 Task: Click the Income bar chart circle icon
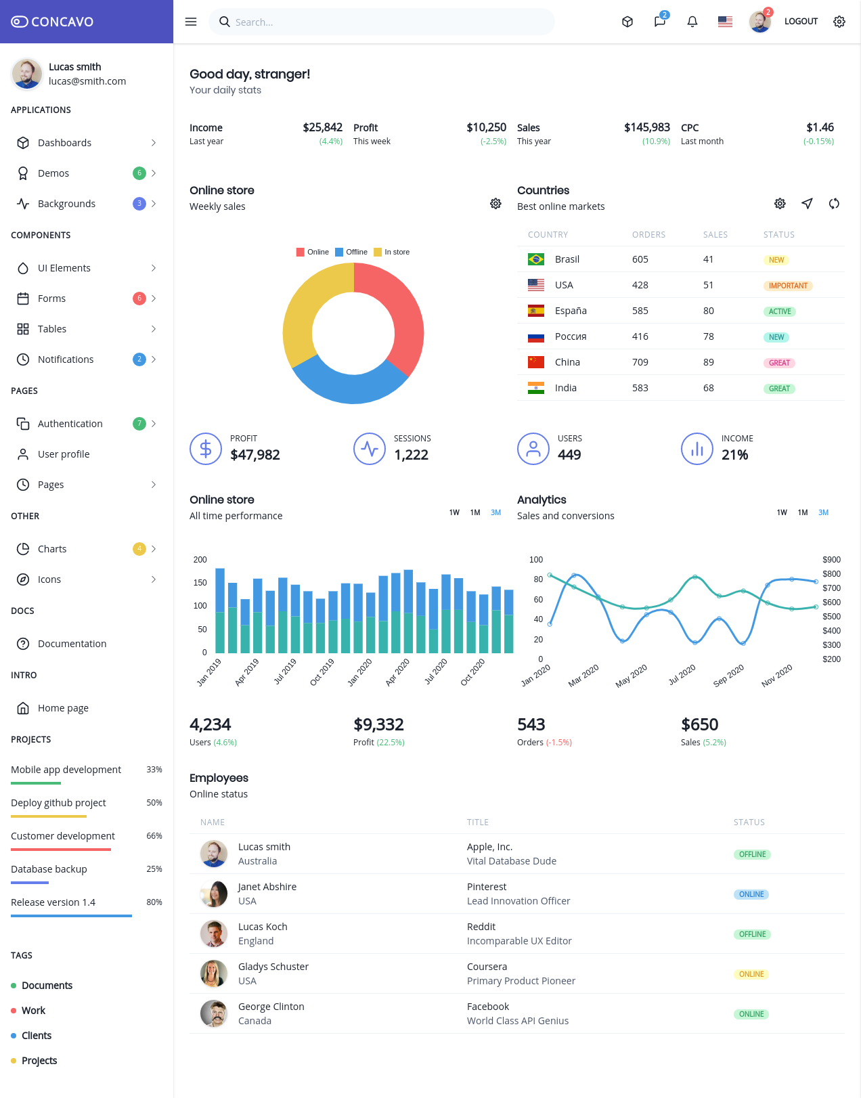(x=697, y=449)
